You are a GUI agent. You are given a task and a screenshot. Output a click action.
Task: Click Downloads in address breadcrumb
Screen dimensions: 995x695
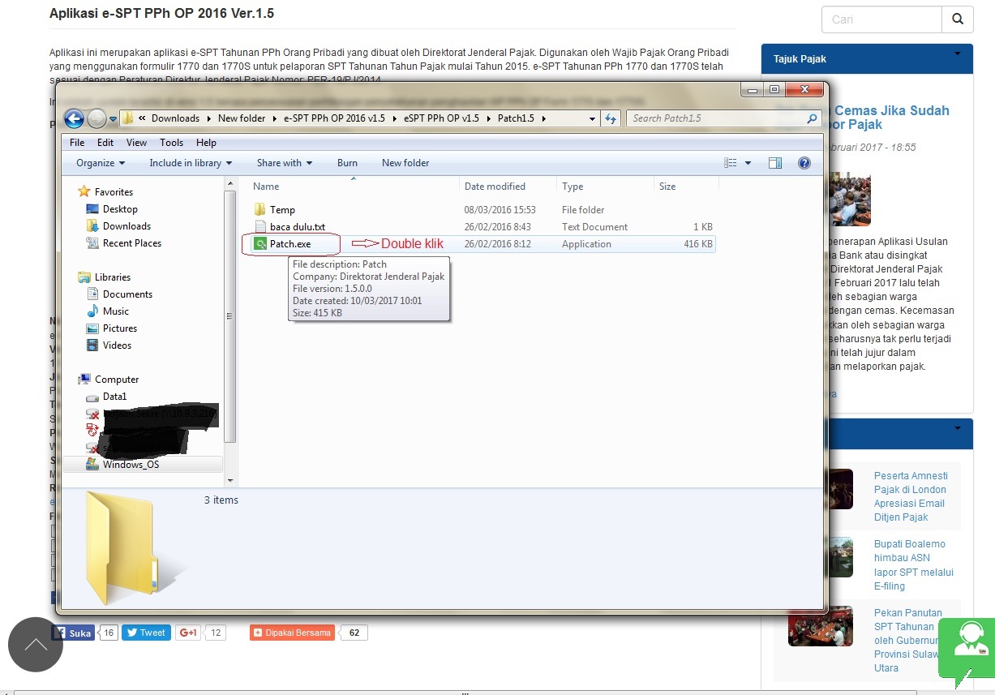[x=175, y=118]
